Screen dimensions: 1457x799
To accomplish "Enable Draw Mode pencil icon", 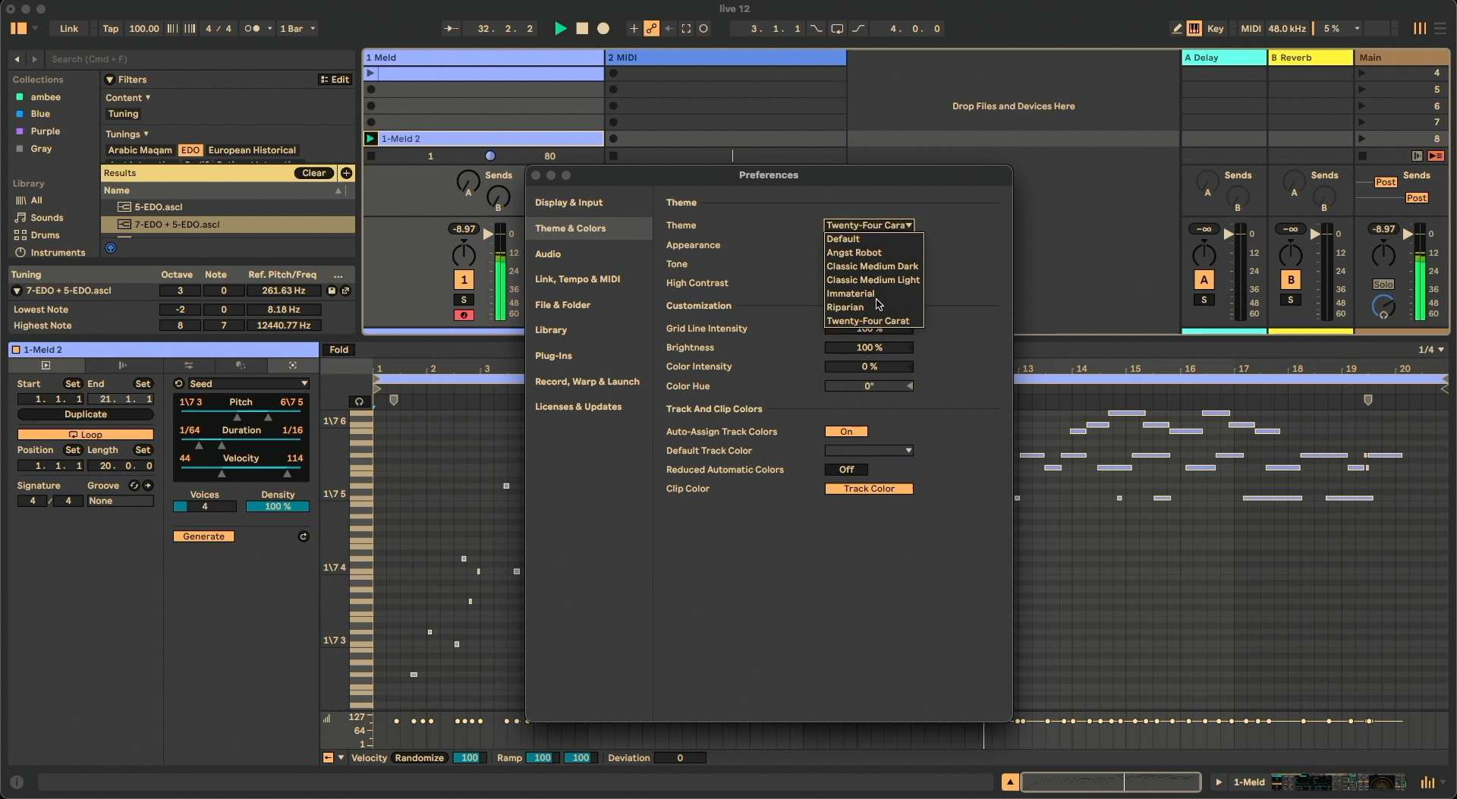I will [x=1176, y=29].
